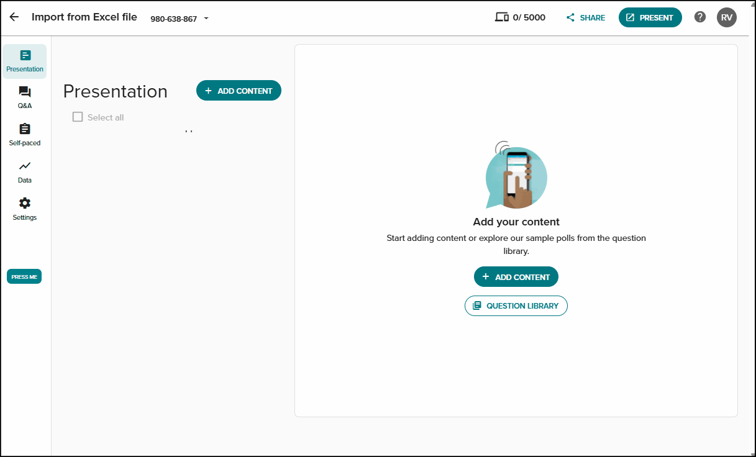The image size is (756, 457).
Task: Open the Settings gear icon
Action: coord(25,203)
